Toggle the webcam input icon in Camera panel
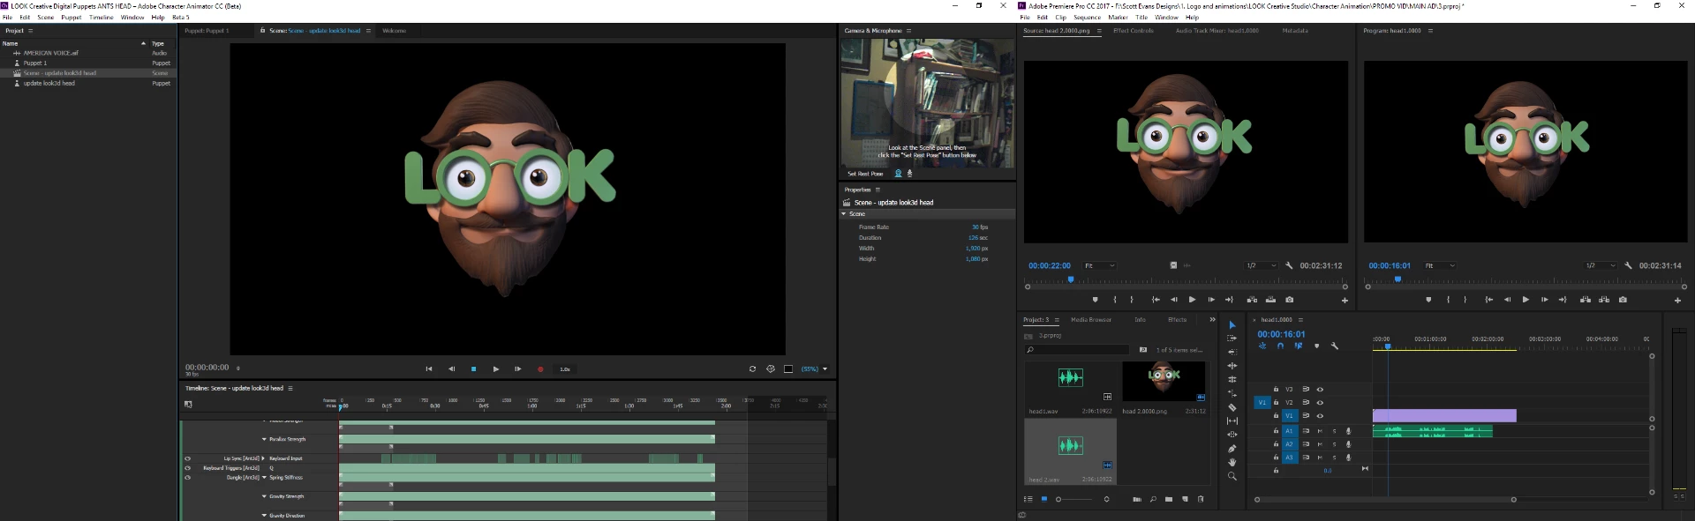The width and height of the screenshot is (1695, 521). click(899, 174)
